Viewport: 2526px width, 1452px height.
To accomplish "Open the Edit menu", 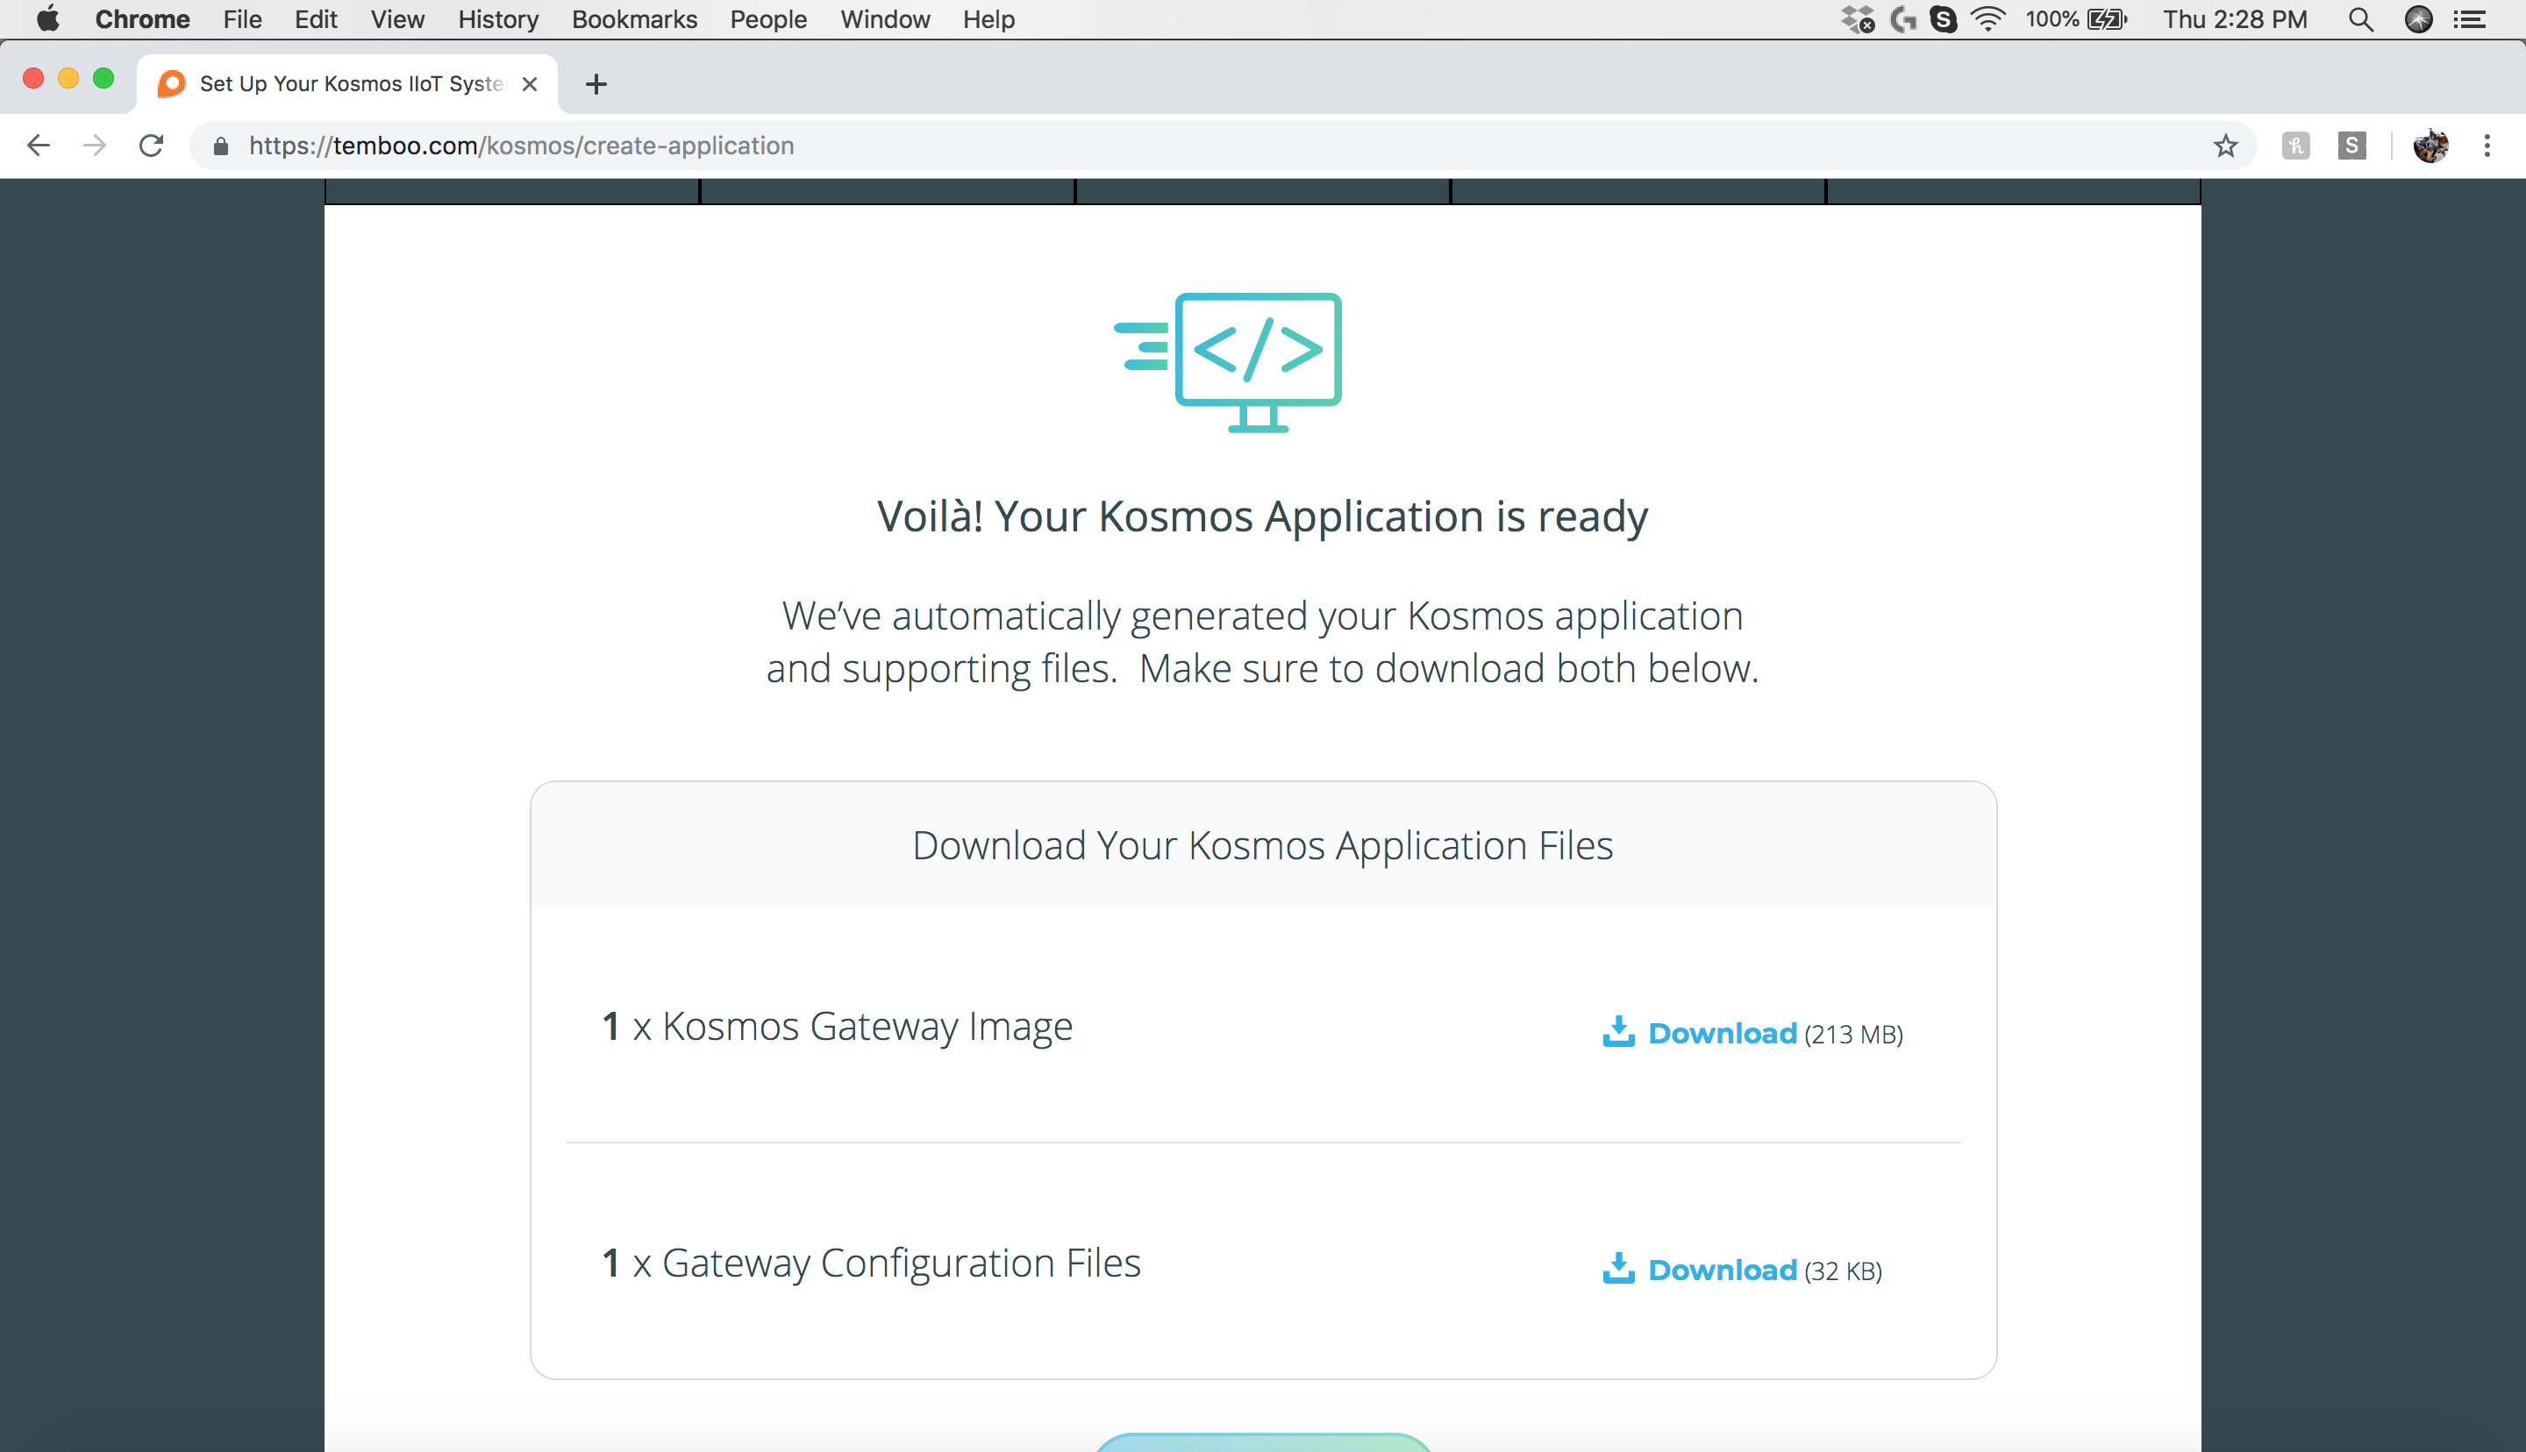I will [x=316, y=19].
